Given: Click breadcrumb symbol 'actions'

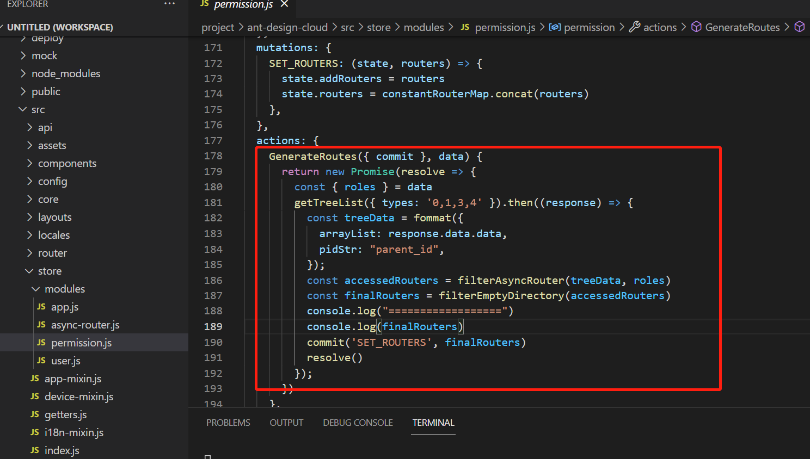Looking at the screenshot, I should 660,27.
